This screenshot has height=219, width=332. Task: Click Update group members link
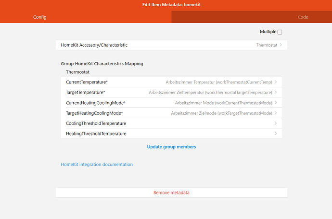(171, 147)
